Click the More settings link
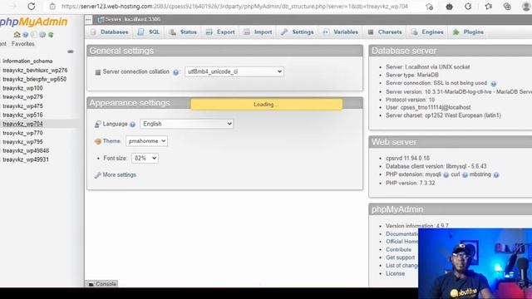This screenshot has width=532, height=299. tap(119, 175)
